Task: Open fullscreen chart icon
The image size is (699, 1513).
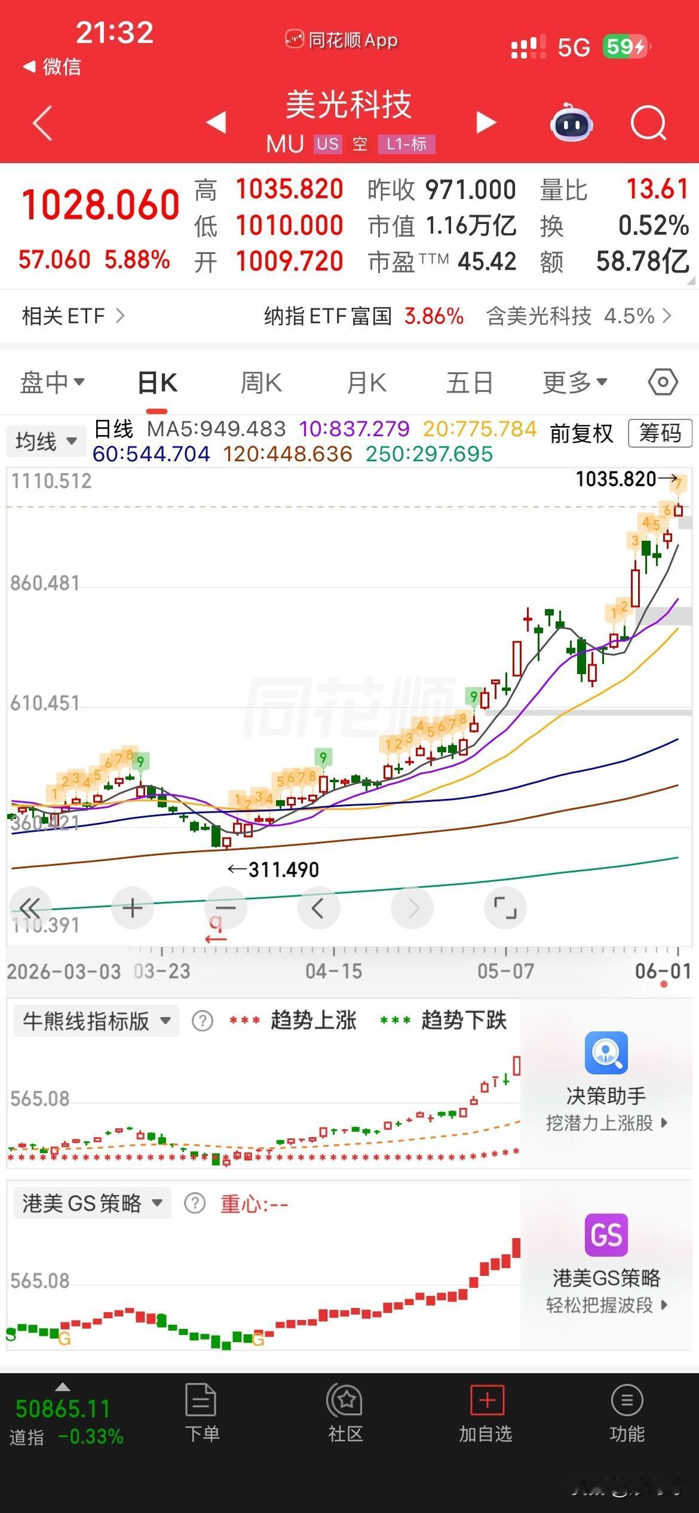Action: pos(505,908)
